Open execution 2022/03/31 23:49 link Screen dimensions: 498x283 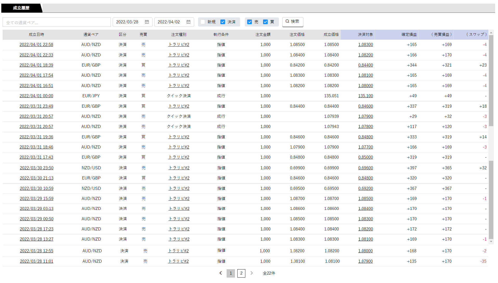pyautogui.click(x=36, y=106)
